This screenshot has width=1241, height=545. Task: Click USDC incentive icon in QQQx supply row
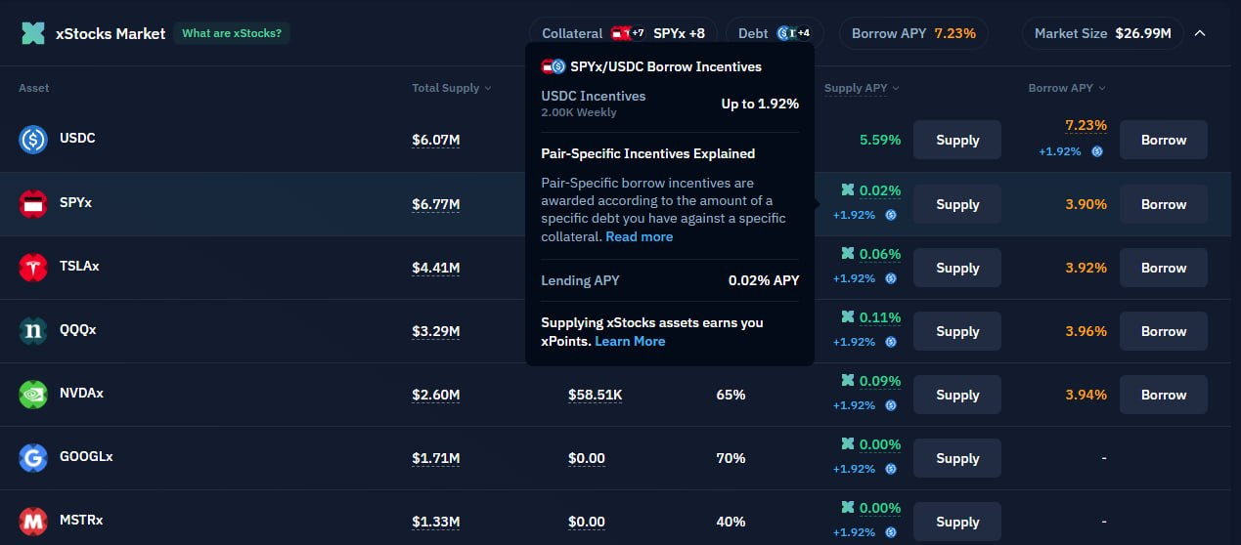tap(891, 342)
